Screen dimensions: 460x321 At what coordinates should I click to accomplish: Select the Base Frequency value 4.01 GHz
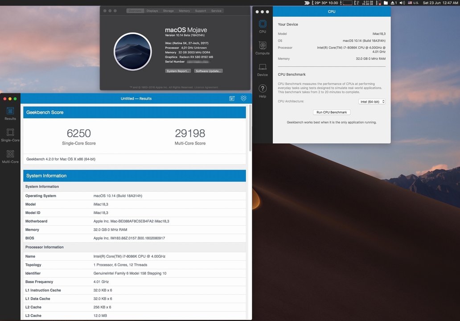tap(101, 282)
